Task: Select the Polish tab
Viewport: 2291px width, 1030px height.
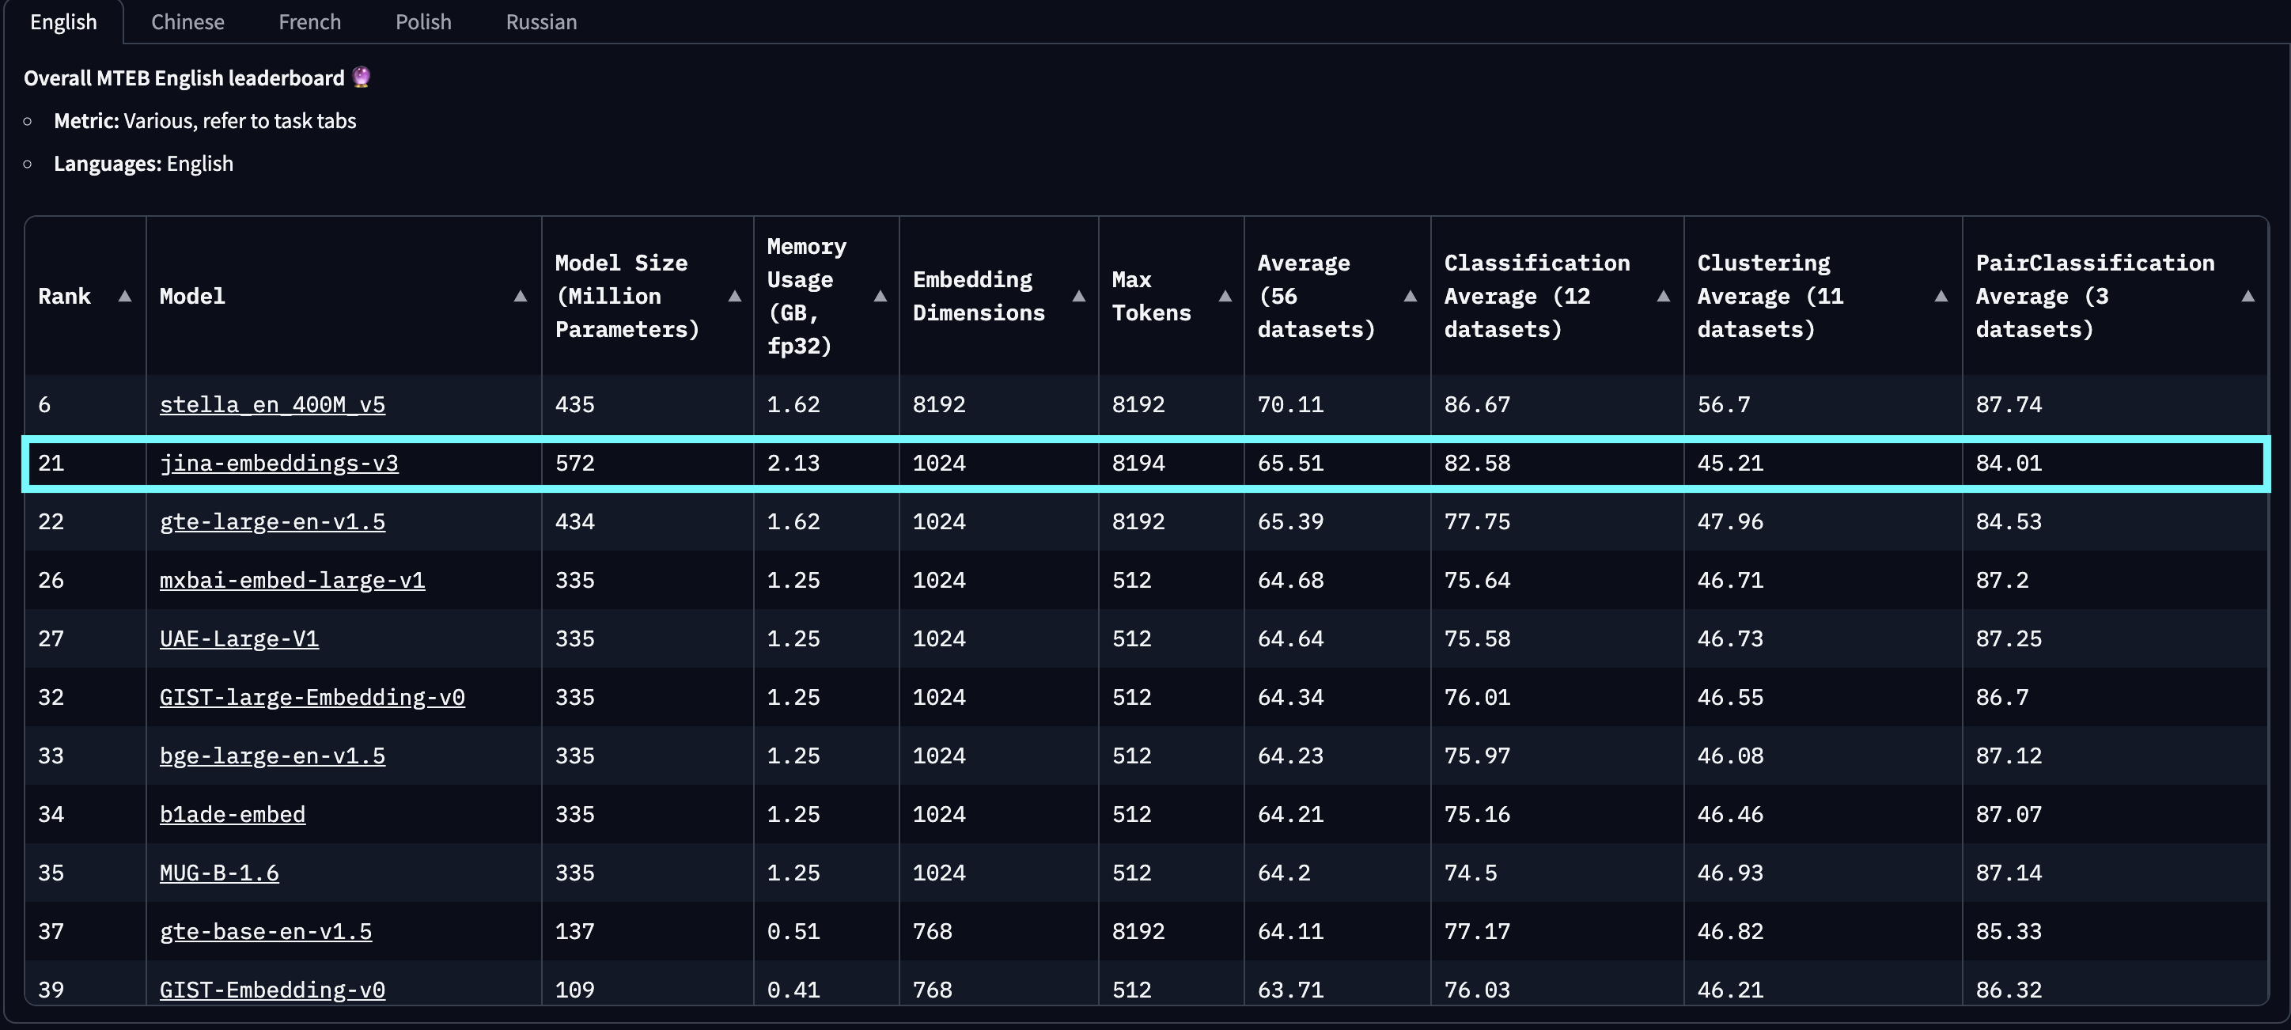Action: (423, 22)
